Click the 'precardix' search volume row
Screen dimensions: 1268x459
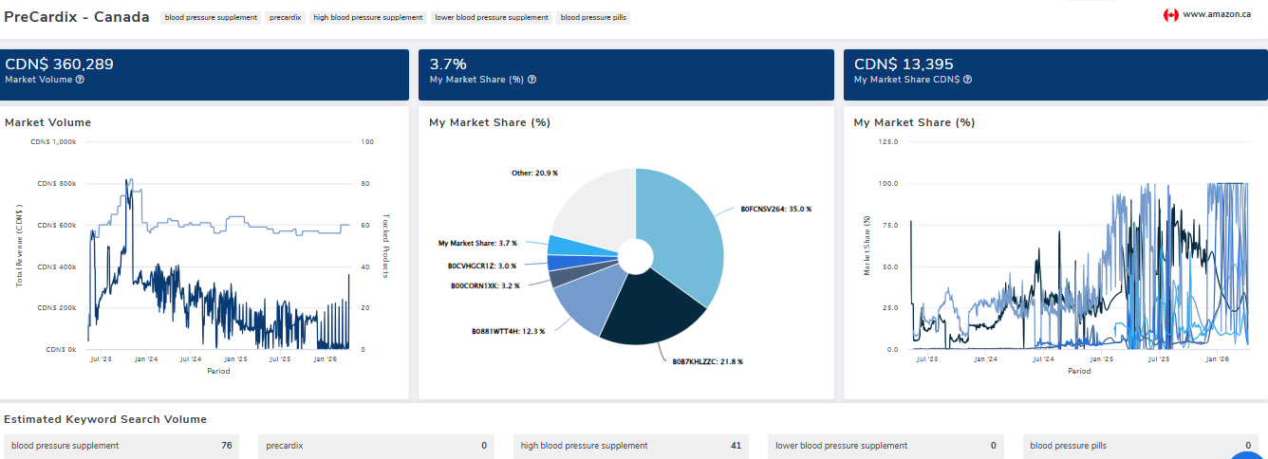tap(376, 446)
